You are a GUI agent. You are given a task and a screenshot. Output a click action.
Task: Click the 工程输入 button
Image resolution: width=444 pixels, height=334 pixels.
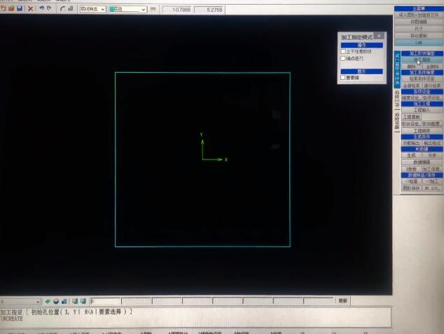(422, 110)
